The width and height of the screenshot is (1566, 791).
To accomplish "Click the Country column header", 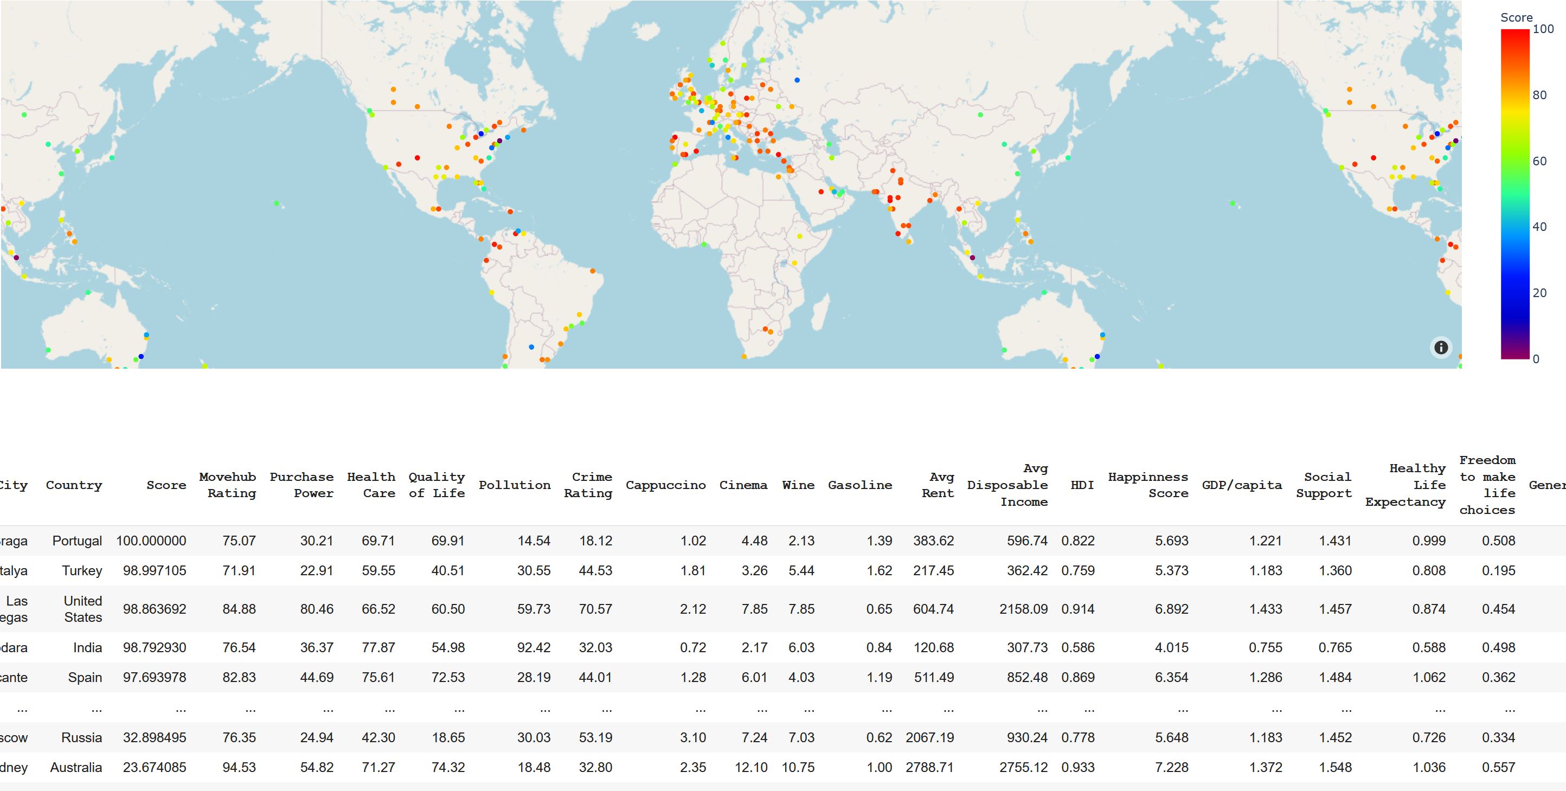I will (74, 485).
